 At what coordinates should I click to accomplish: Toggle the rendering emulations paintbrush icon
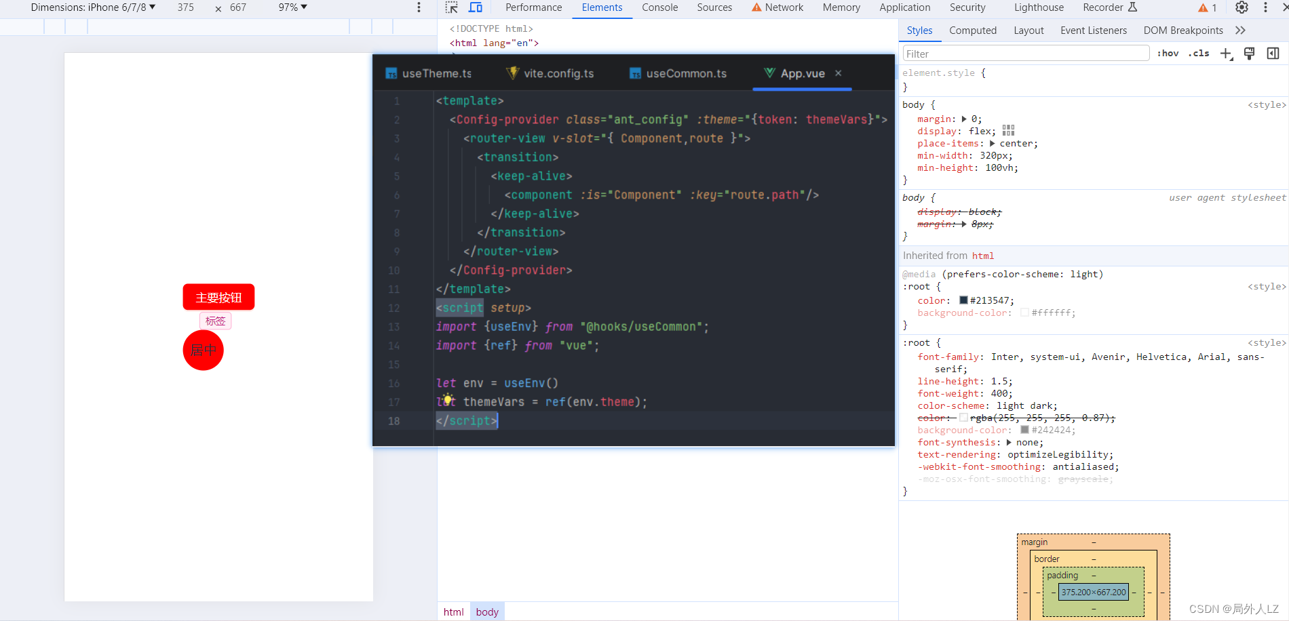(x=1250, y=54)
